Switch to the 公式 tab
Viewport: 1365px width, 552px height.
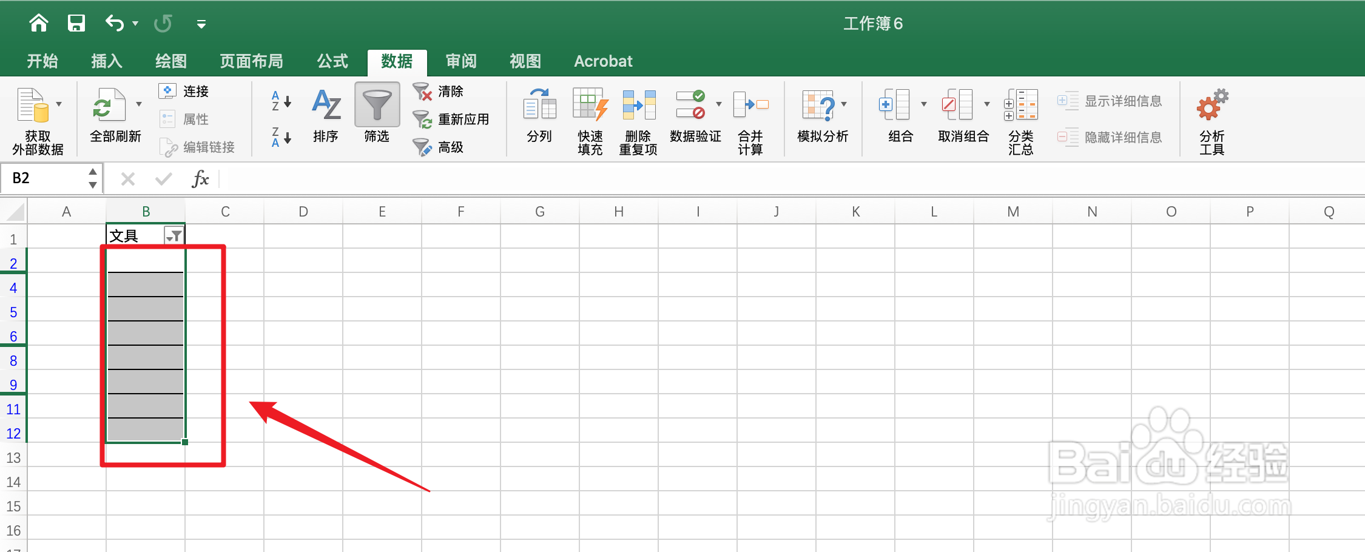(x=332, y=61)
